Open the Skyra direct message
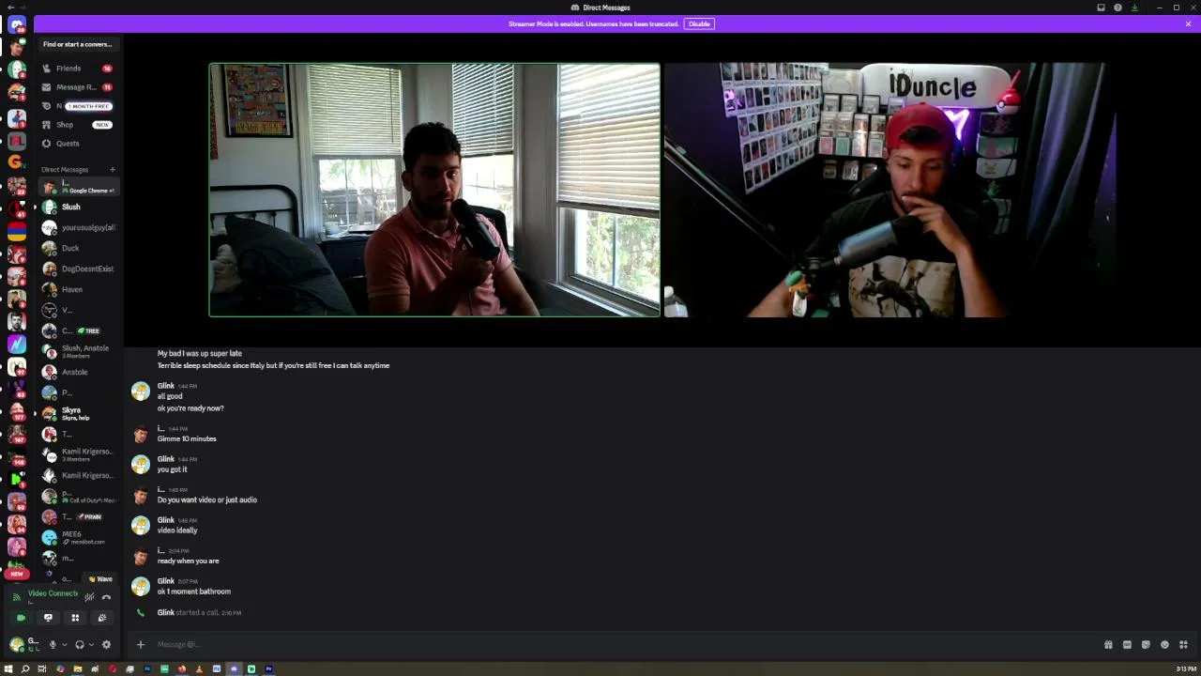The width and height of the screenshot is (1201, 676). (x=77, y=413)
